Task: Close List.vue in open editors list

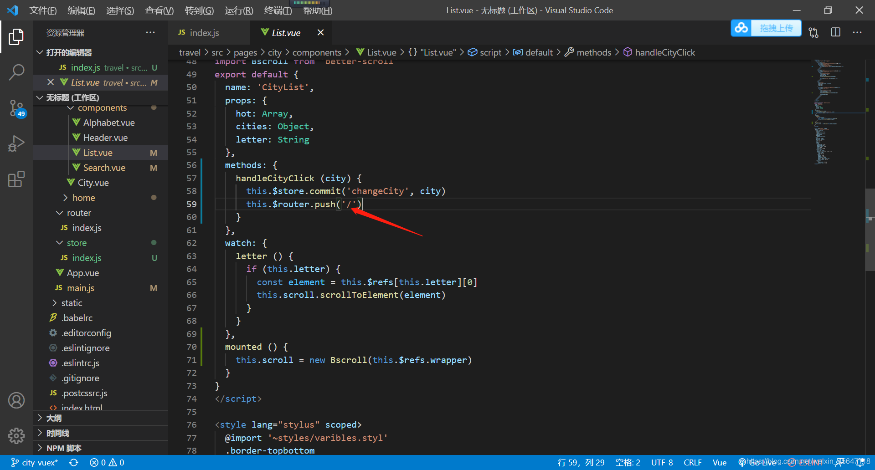Action: tap(51, 82)
